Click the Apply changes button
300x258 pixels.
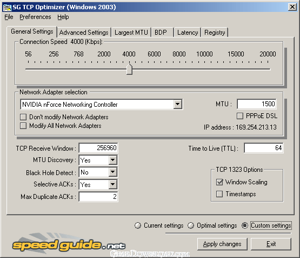tap(222, 244)
